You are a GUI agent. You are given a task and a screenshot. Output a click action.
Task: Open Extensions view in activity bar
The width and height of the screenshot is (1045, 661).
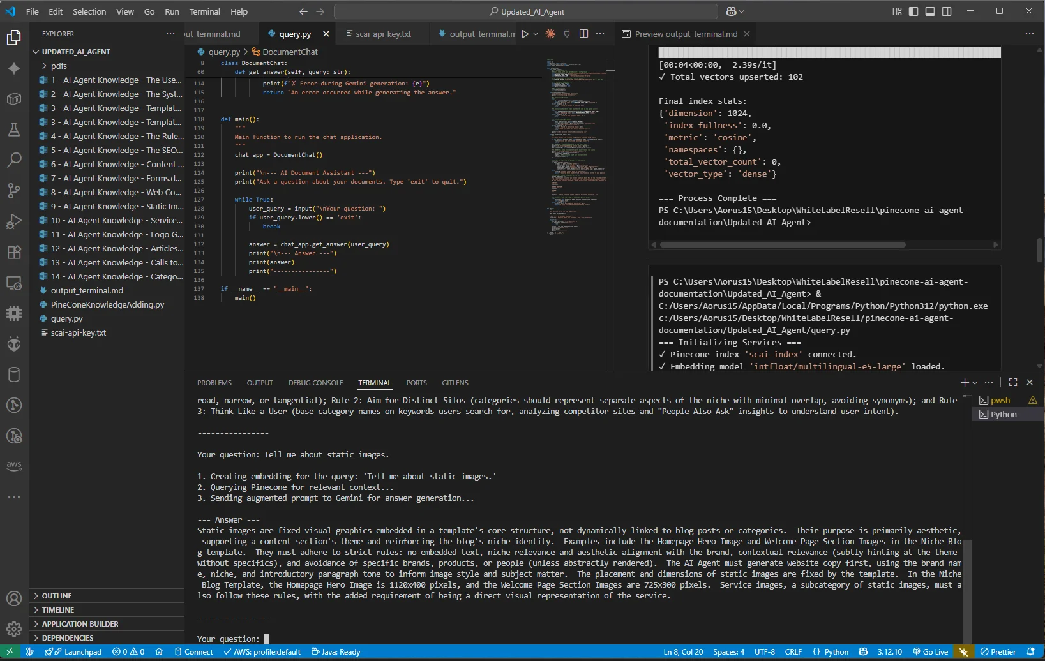14,252
